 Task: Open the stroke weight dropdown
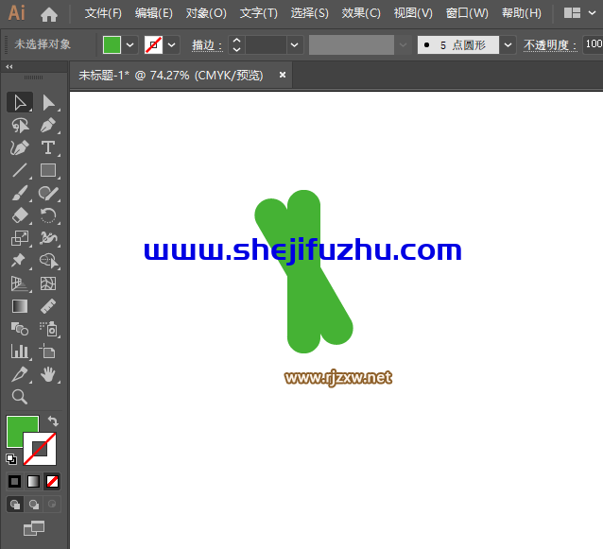(295, 45)
